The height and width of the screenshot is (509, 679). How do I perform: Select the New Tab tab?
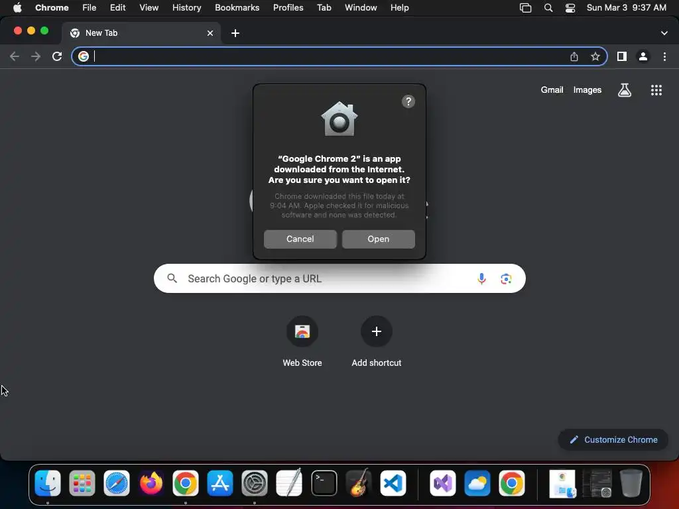coord(141,33)
